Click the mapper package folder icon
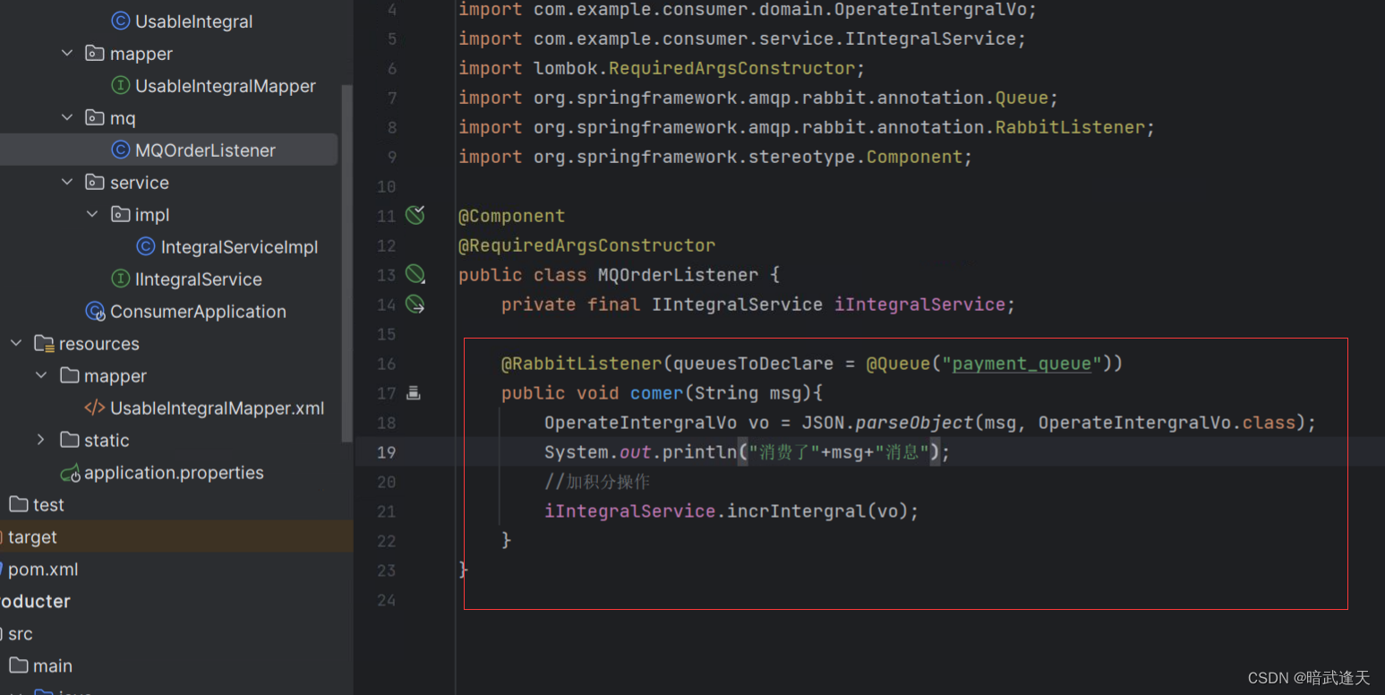The image size is (1385, 695). (x=94, y=54)
